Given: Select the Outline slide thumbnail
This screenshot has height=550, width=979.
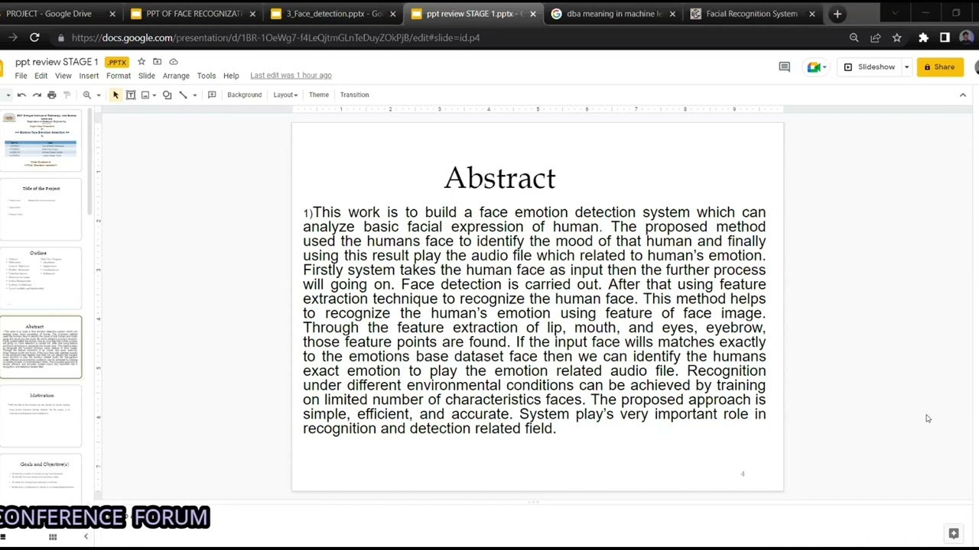Looking at the screenshot, I should tap(41, 278).
